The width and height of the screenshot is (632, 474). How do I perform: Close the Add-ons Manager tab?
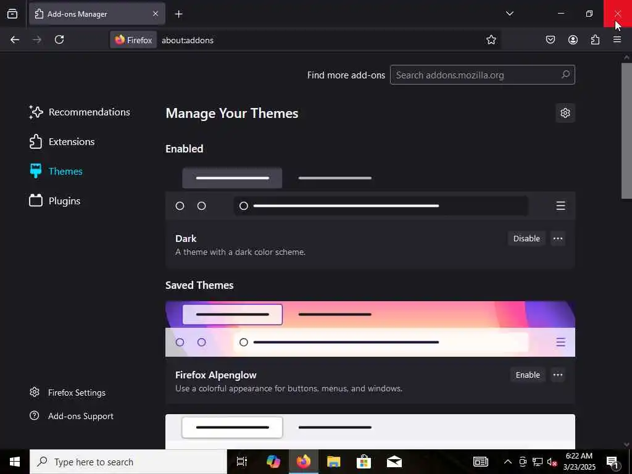pos(155,14)
